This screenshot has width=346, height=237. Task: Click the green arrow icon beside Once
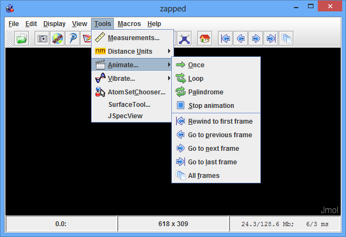(181, 65)
